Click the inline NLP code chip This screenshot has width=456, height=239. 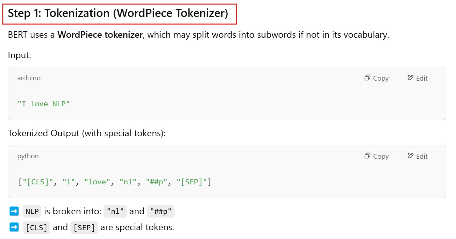click(32, 212)
